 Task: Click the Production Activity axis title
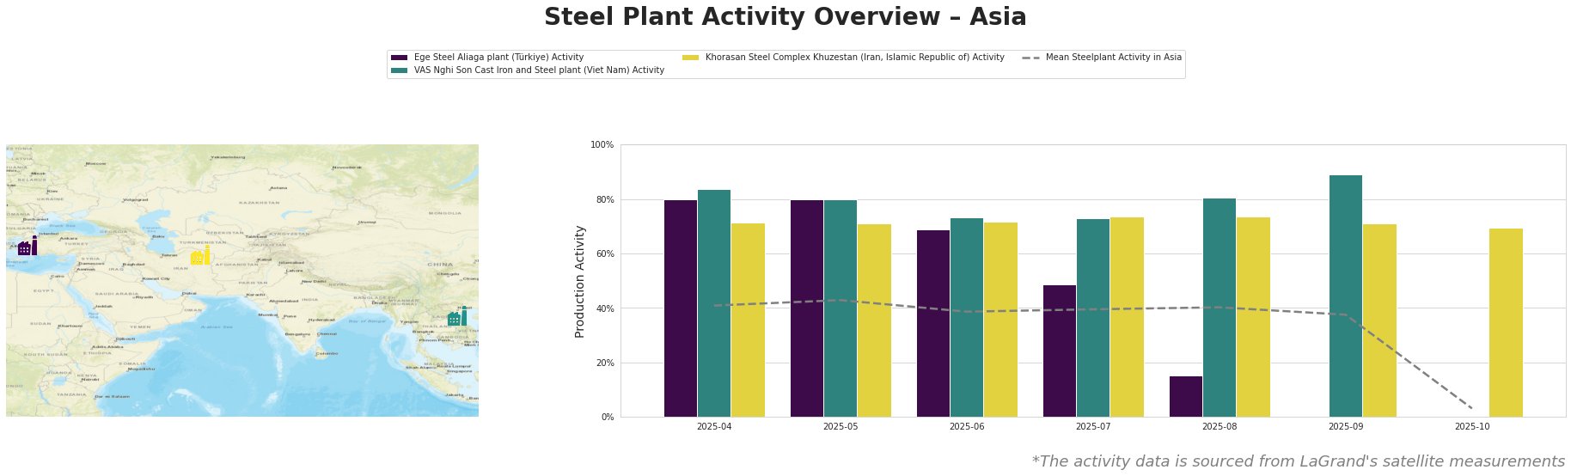pos(580,281)
